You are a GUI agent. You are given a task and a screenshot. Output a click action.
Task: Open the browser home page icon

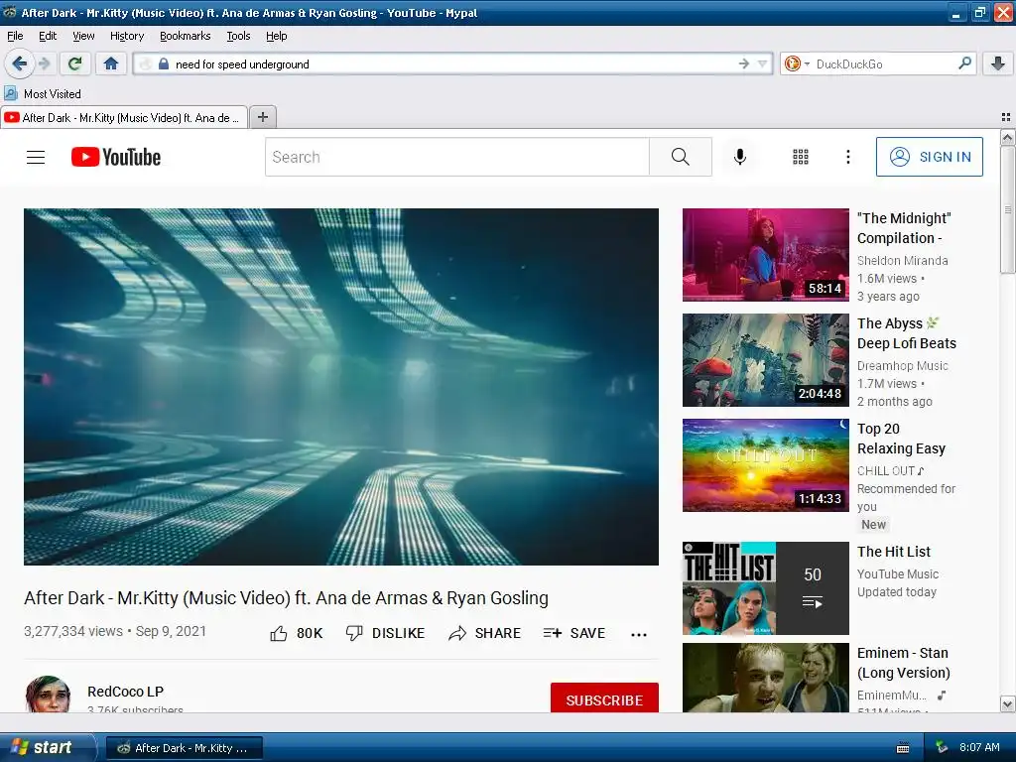(111, 63)
